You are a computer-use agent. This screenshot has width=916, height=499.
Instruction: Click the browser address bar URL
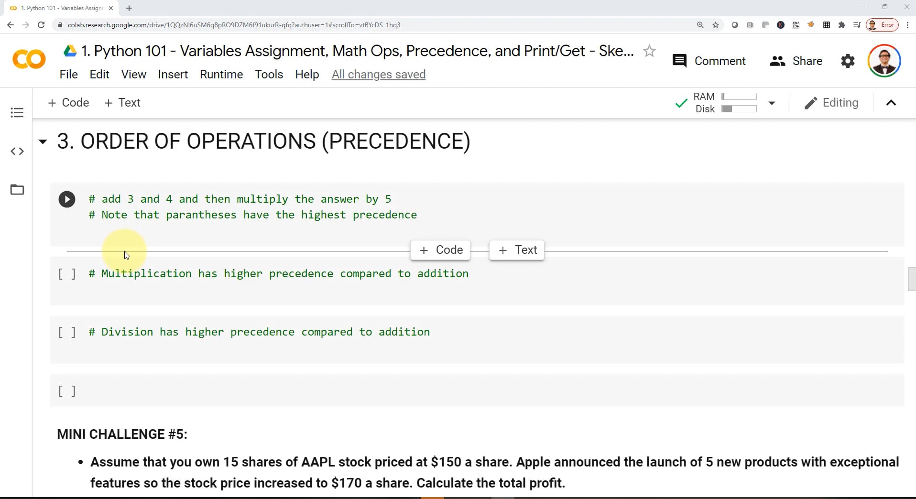pyautogui.click(x=234, y=25)
